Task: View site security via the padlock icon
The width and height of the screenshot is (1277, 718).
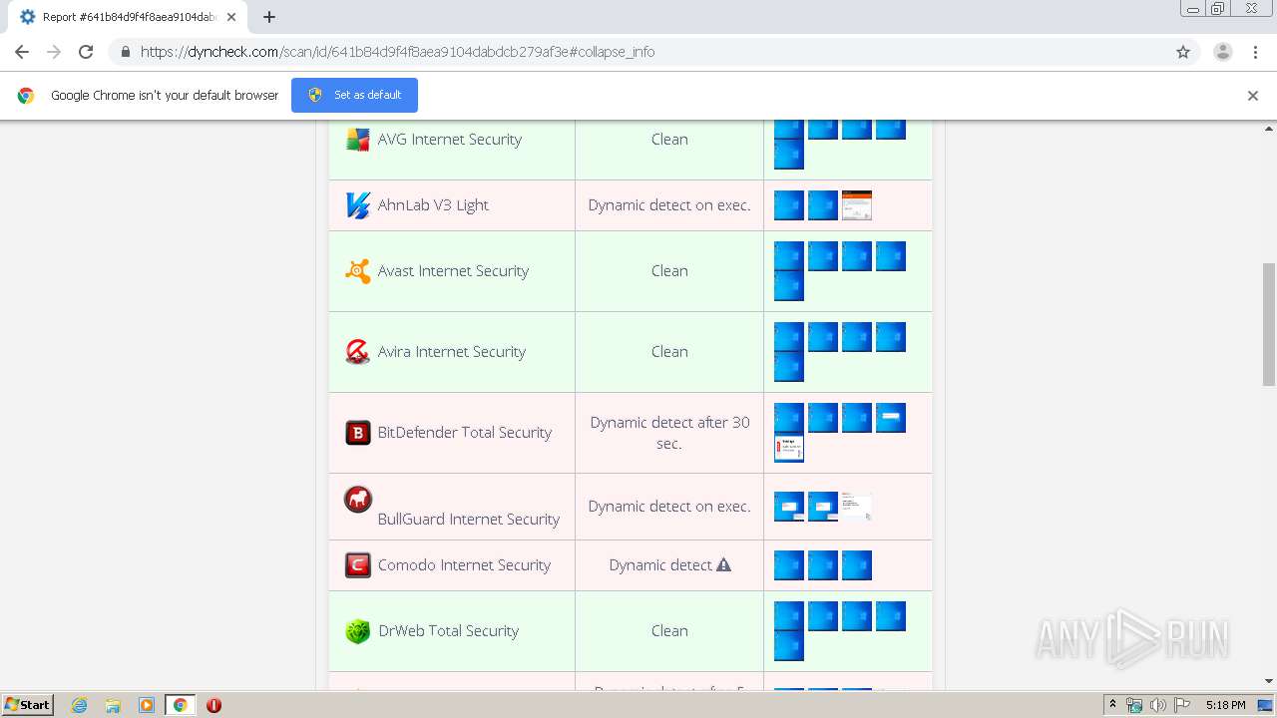Action: [x=125, y=52]
